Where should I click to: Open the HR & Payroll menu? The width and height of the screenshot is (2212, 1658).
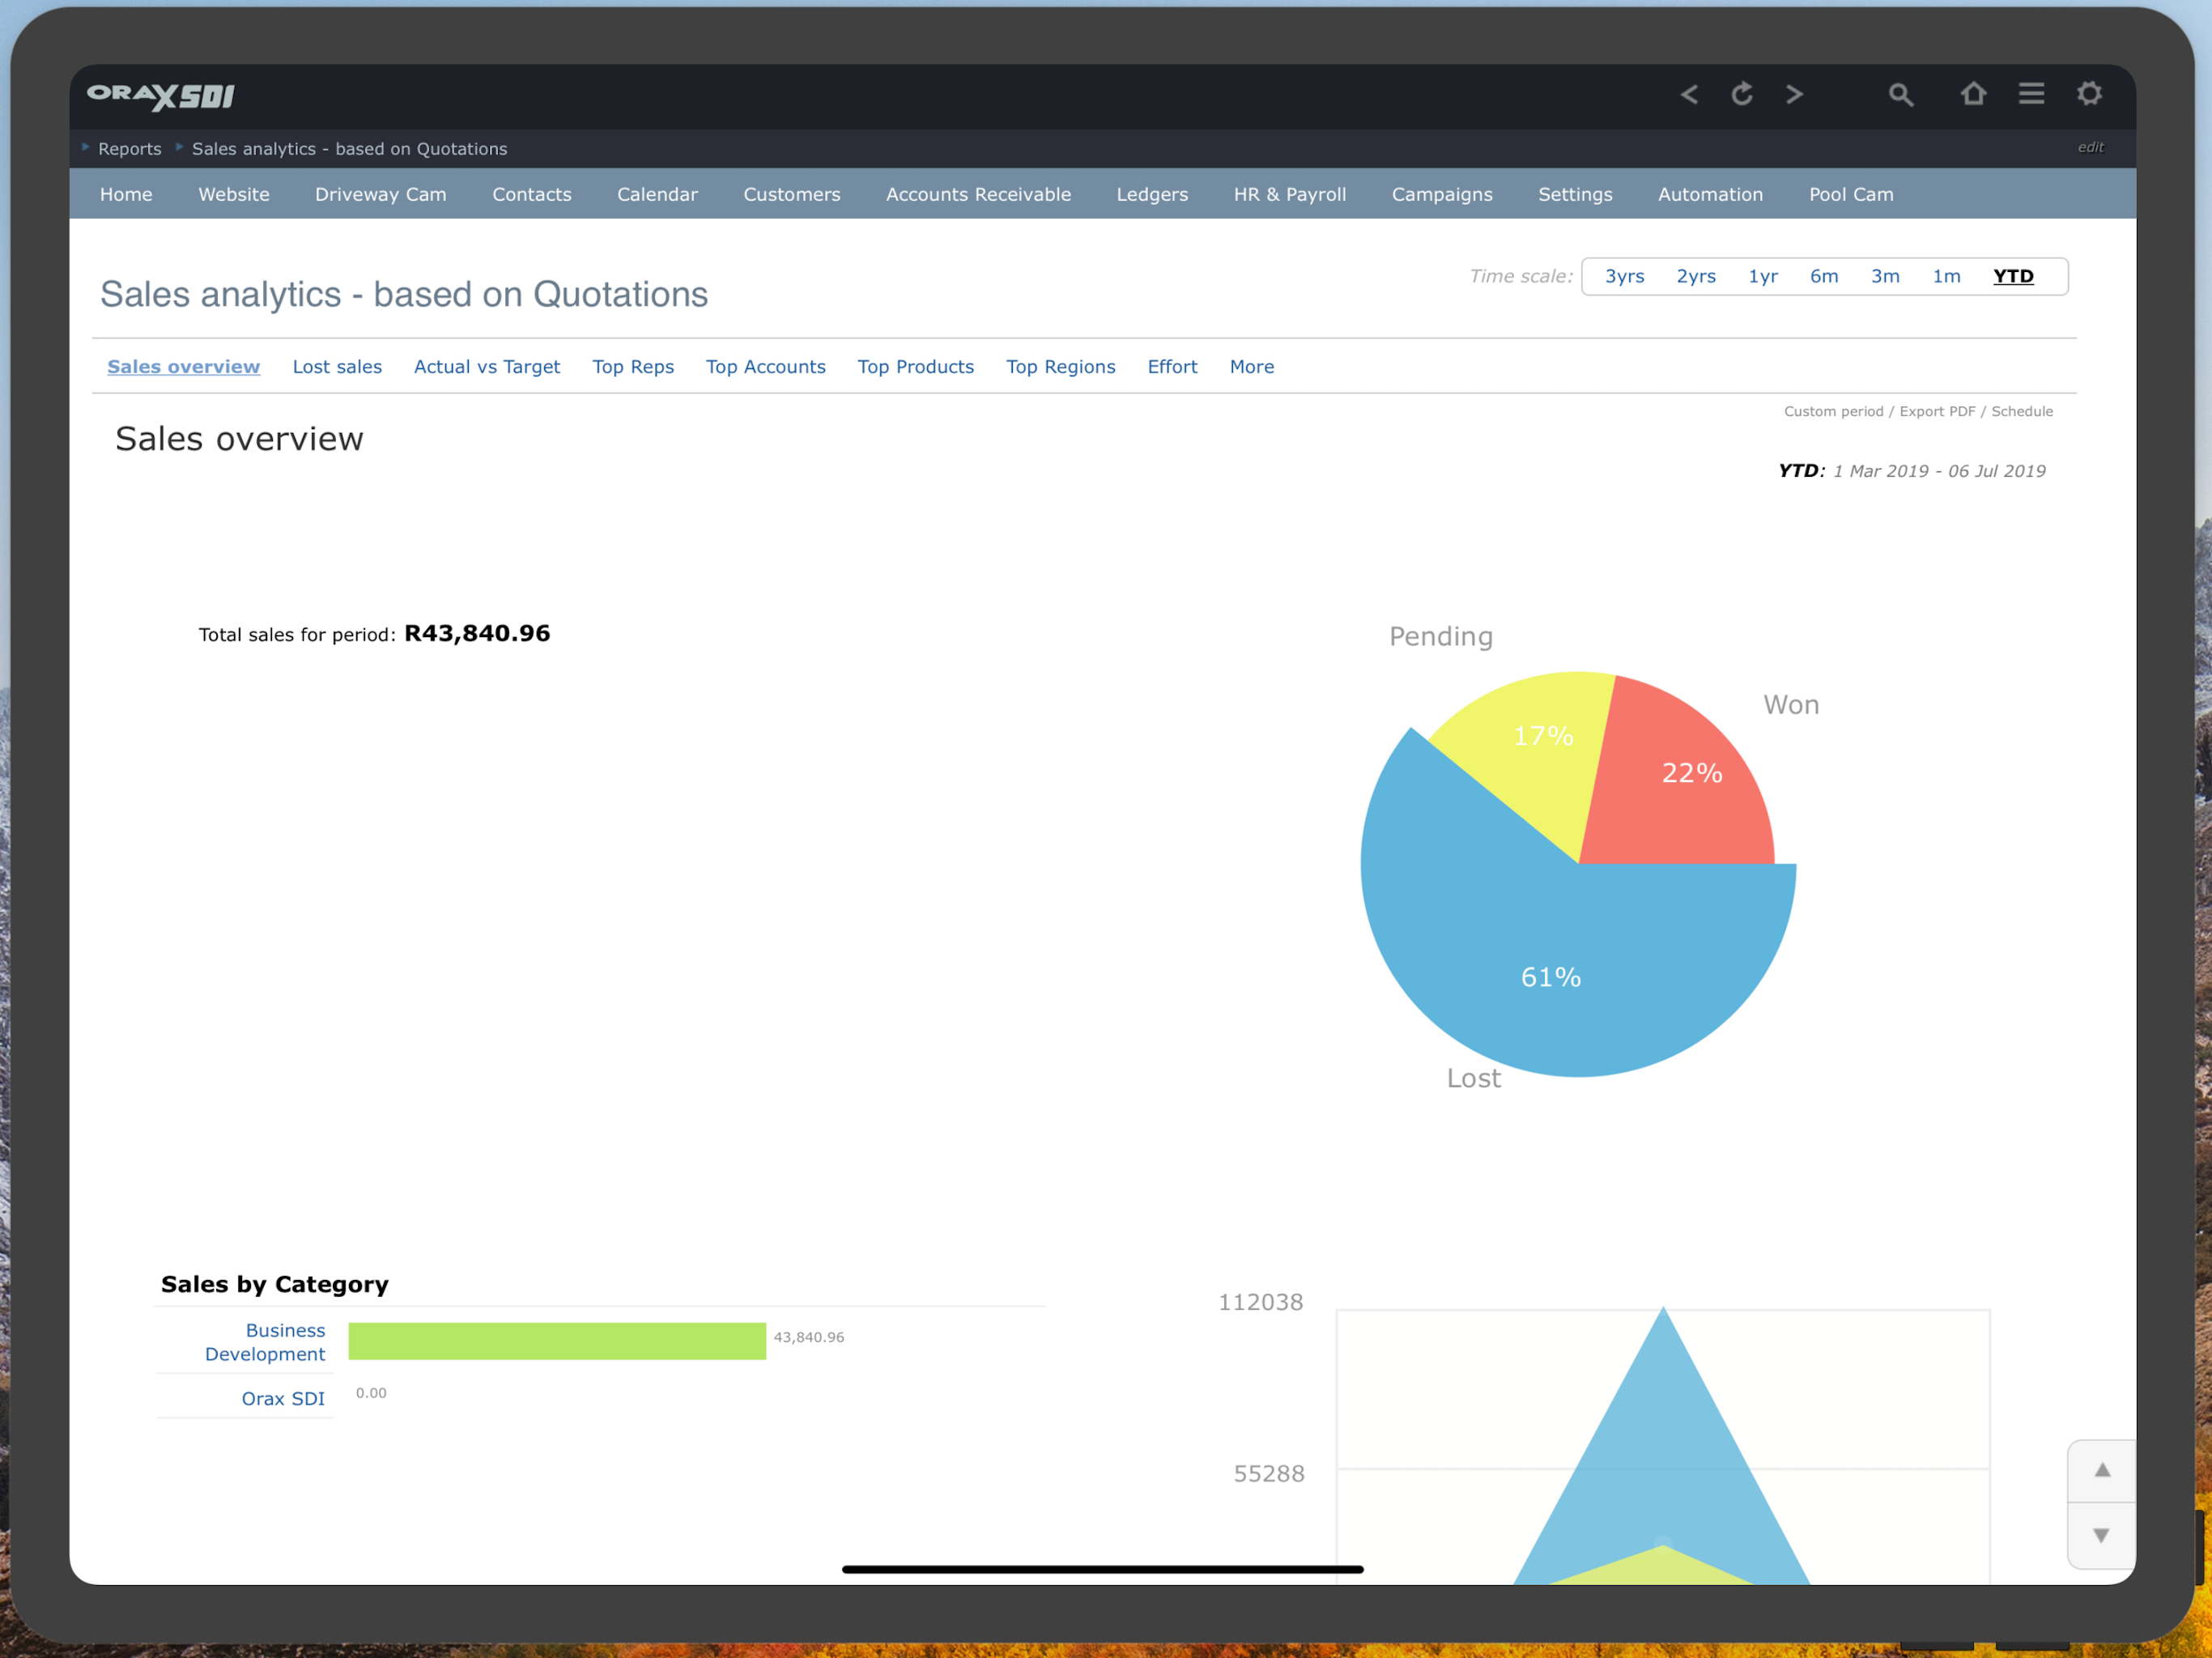point(1290,195)
